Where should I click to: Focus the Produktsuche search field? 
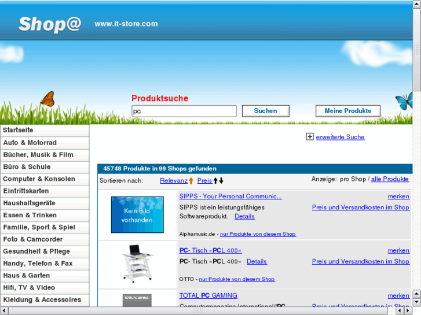(x=184, y=111)
